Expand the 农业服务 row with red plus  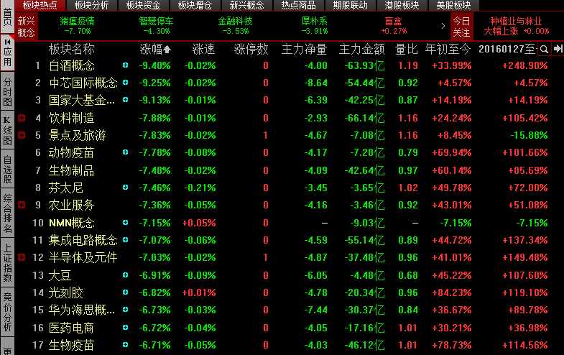[22, 205]
